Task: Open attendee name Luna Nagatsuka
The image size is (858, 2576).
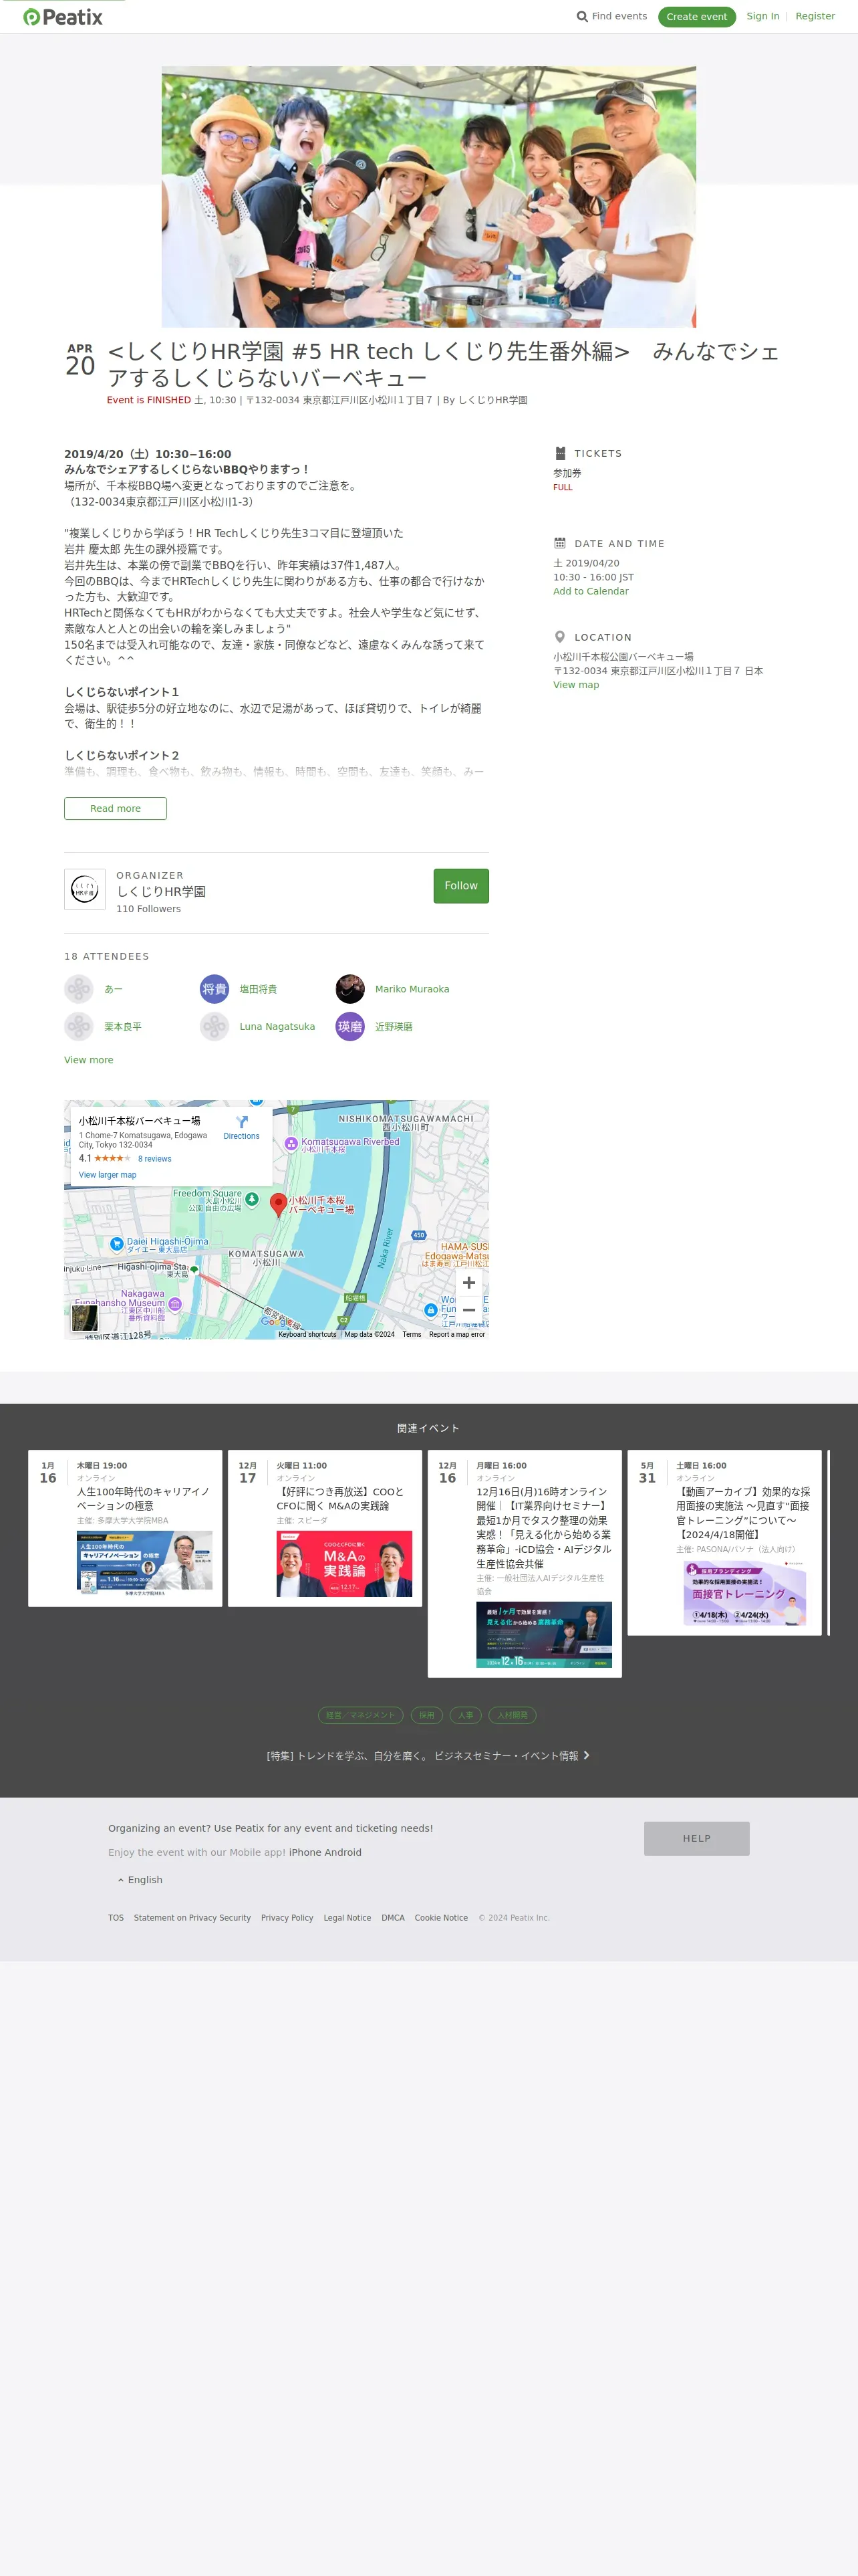Action: [x=278, y=1027]
